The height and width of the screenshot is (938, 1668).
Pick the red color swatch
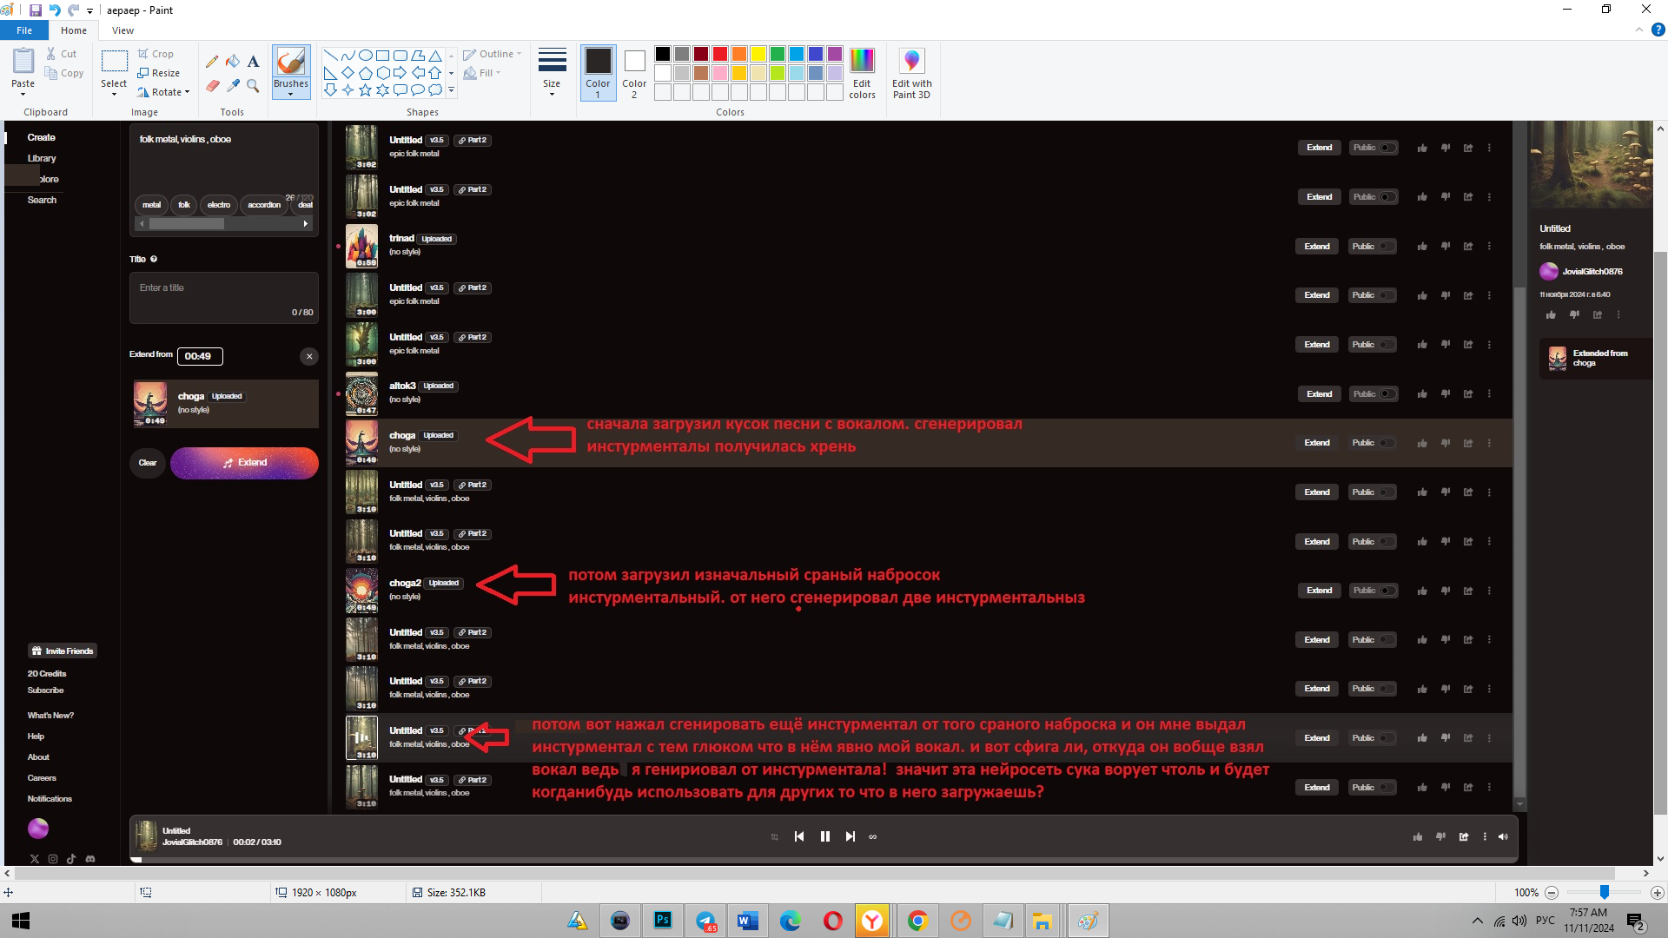tap(720, 54)
